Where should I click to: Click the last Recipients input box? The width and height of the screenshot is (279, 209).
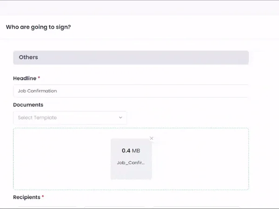point(196,207)
